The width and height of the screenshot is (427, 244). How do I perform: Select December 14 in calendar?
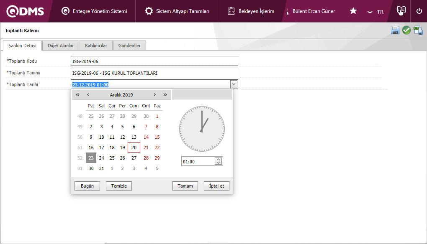[146, 137]
